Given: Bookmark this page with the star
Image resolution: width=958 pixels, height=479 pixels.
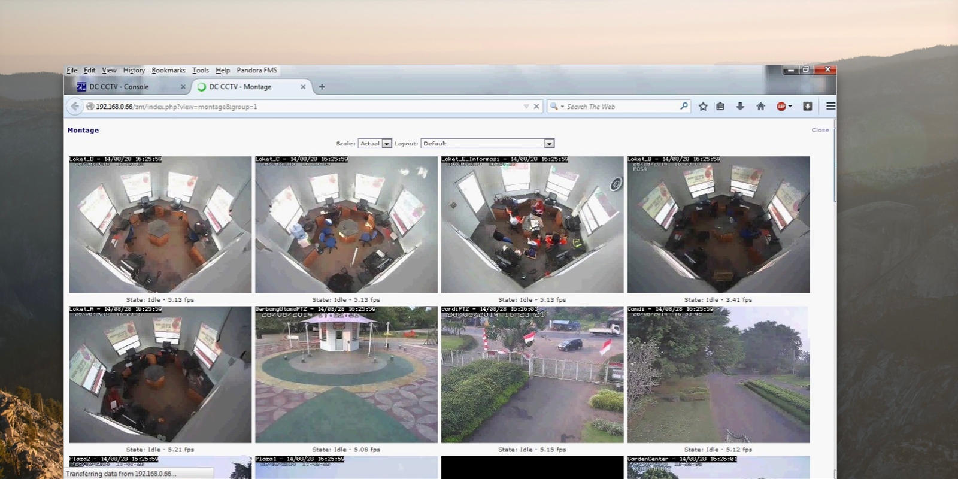Looking at the screenshot, I should click(x=703, y=106).
